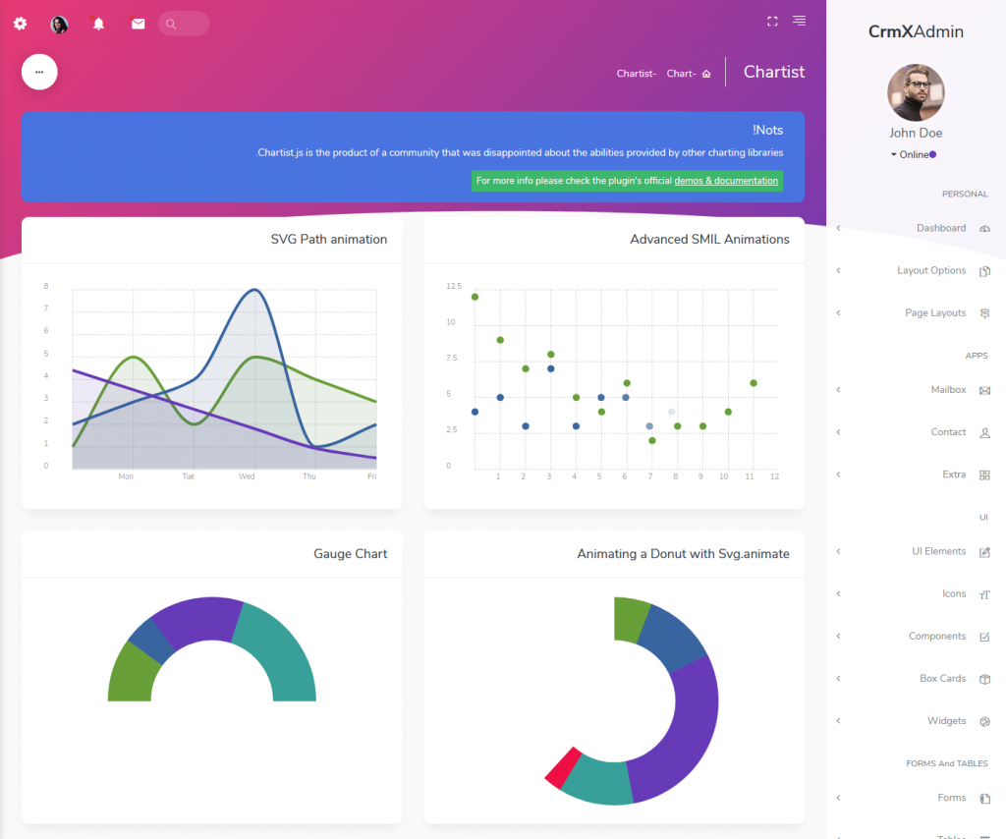
Task: Expand Page Layouts chevron
Action: click(839, 313)
